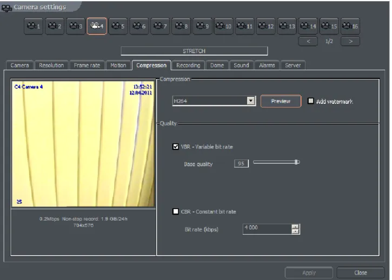
Task: Pick camera 10 icon button
Action: (x=223, y=26)
